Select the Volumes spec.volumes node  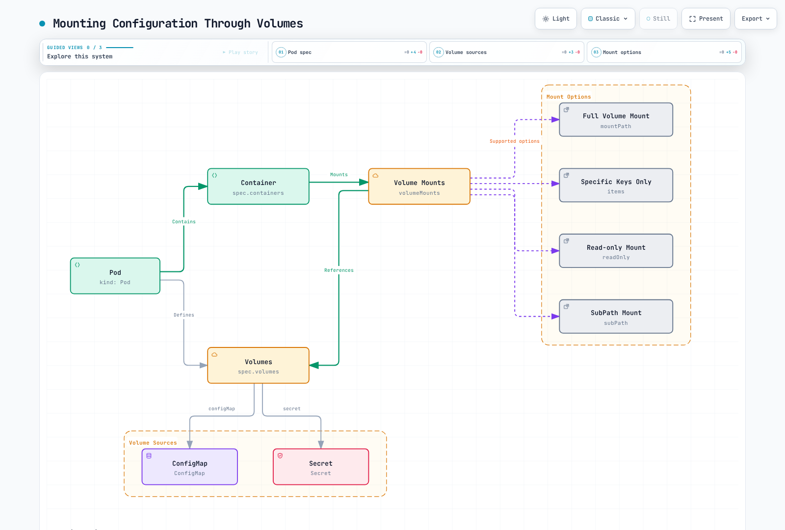(x=259, y=365)
